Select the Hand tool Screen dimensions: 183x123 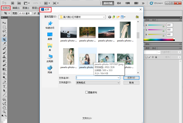[4, 108]
